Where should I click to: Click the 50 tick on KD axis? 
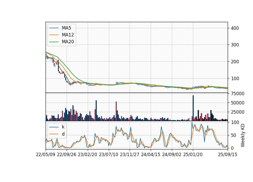[233, 135]
